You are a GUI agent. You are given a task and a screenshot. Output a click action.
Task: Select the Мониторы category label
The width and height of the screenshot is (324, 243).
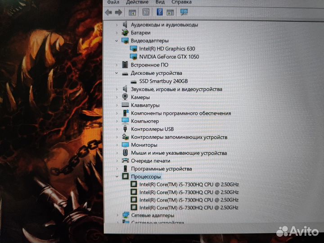pos(144,145)
